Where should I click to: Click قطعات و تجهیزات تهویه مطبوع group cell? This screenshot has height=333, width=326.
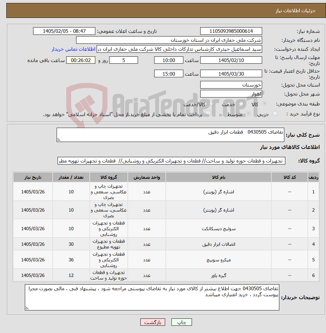click(109, 244)
